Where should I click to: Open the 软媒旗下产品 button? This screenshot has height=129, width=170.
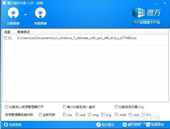click(147, 22)
